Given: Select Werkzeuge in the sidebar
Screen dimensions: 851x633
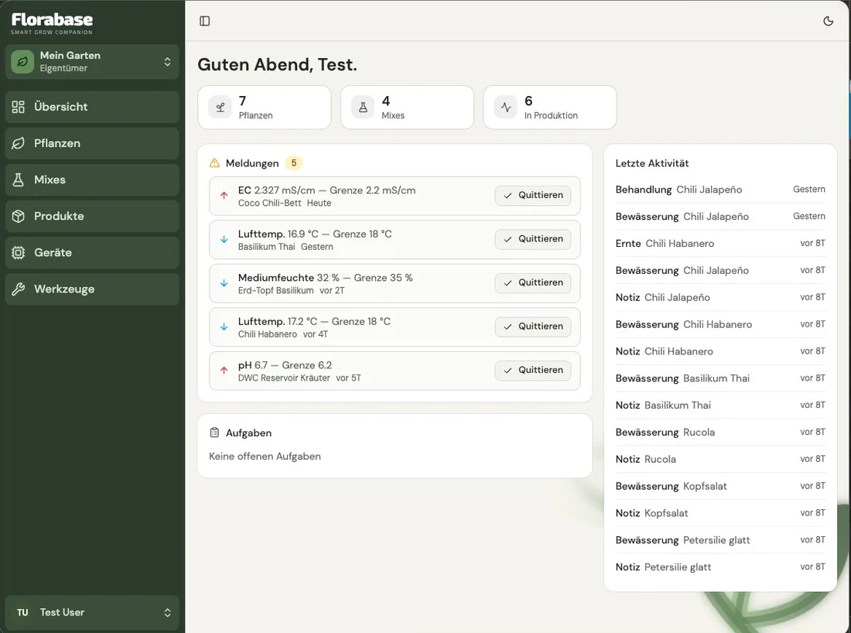Looking at the screenshot, I should coord(92,289).
